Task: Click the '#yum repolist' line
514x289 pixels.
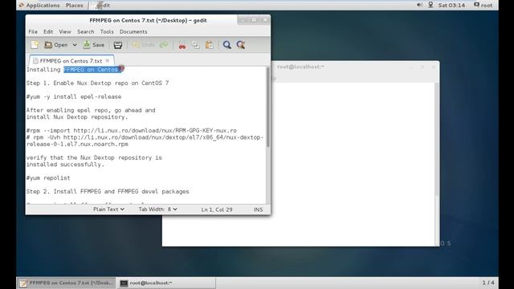Action: 48,178
